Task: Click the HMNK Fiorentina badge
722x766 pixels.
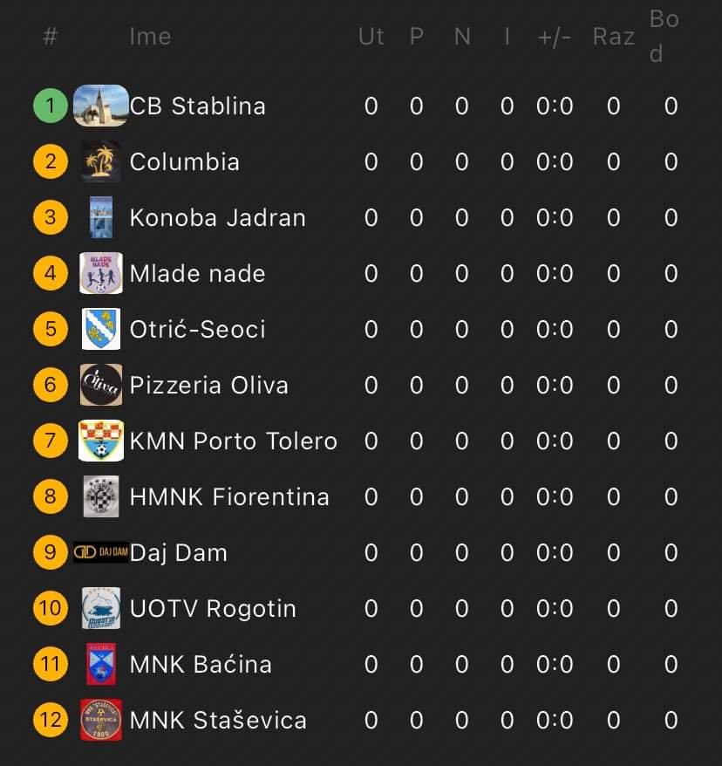Action: pyautogui.click(x=101, y=496)
